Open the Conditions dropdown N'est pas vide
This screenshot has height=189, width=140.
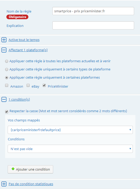(x=70, y=149)
